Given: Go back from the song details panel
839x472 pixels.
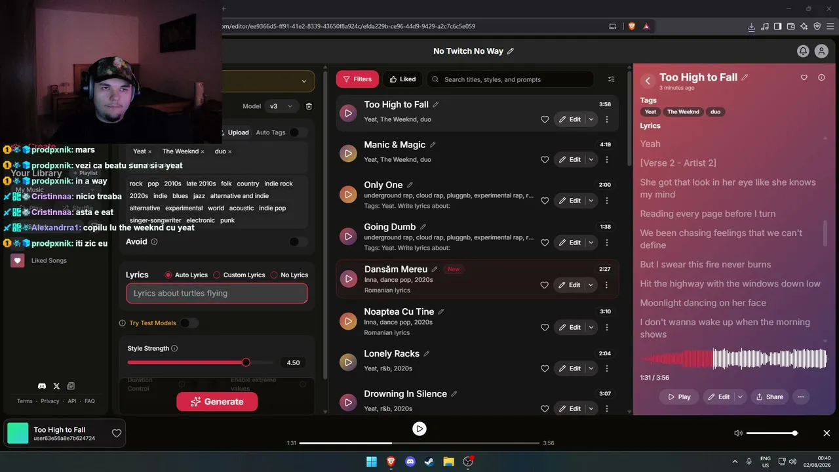Looking at the screenshot, I should (x=648, y=81).
